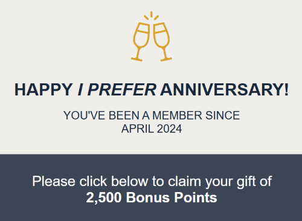Click the word below in the banner
Screen dimensions: 302x221
click(129, 181)
